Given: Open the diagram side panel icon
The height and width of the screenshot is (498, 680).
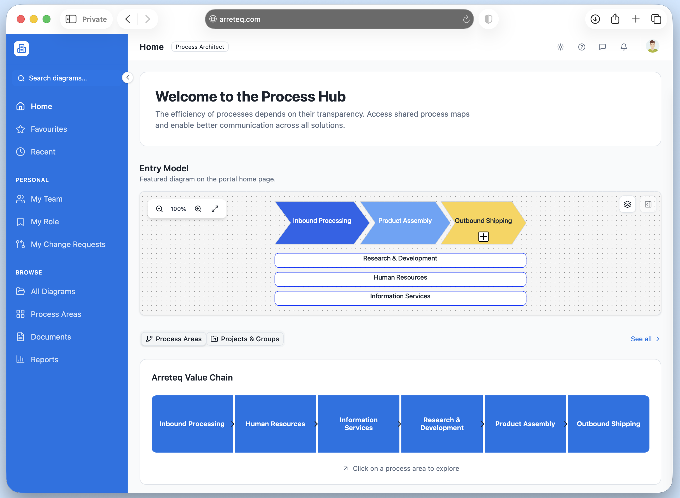Looking at the screenshot, I should [x=648, y=204].
